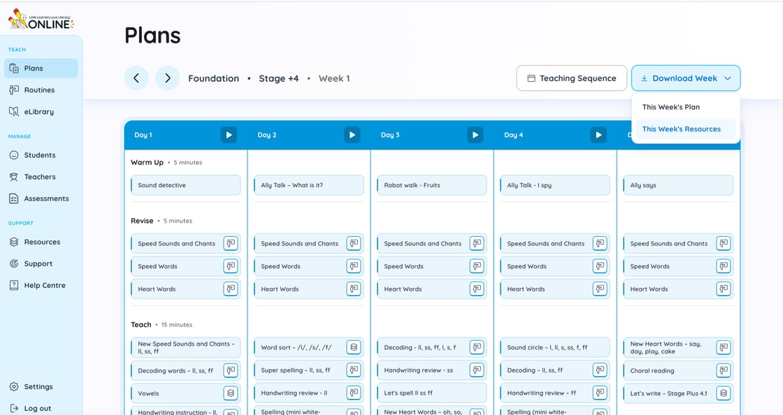The image size is (783, 415).
Task: Expand the Download Week dropdown
Action: (x=685, y=78)
